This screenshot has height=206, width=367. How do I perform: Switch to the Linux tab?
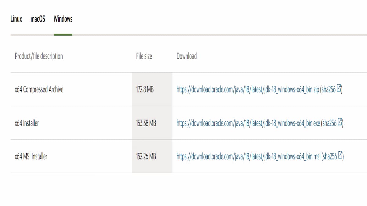point(16,19)
